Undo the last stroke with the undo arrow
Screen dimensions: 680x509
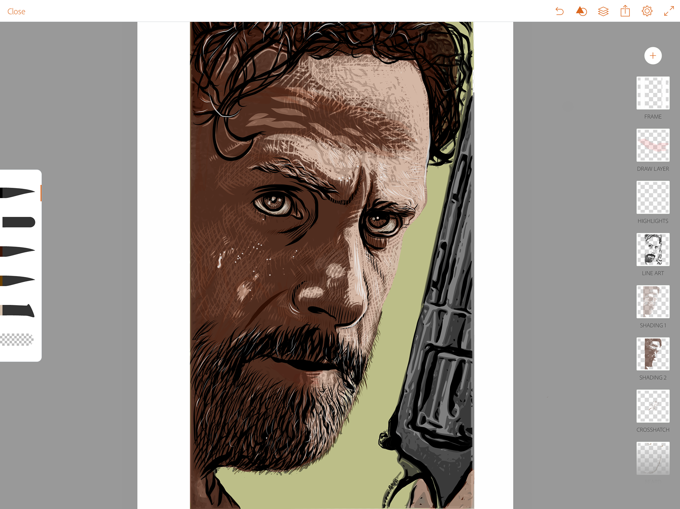click(x=560, y=11)
